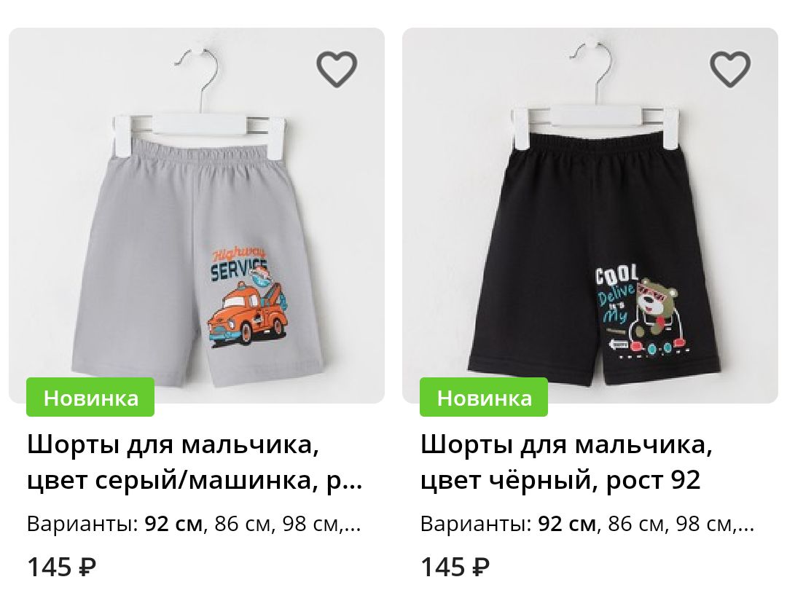This screenshot has width=787, height=601.
Task: Open the grey shorts product photo
Action: pos(197,215)
